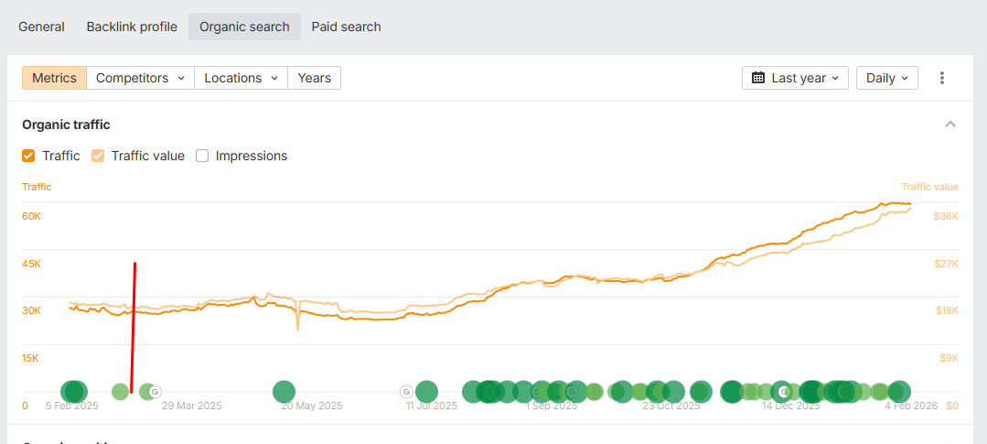The image size is (987, 444).
Task: Click the last green marker near 4 Feb 2026
Action: point(899,392)
